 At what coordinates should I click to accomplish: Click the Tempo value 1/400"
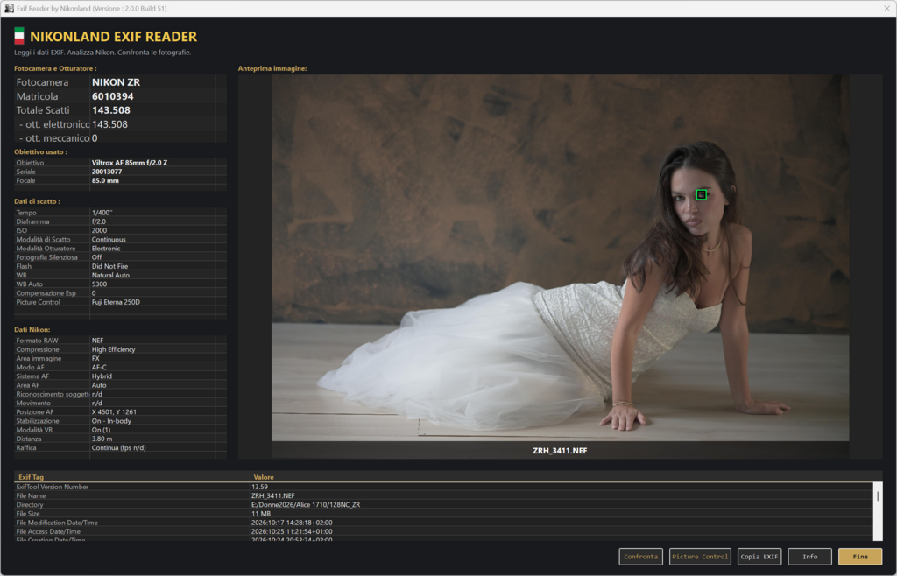coord(102,213)
